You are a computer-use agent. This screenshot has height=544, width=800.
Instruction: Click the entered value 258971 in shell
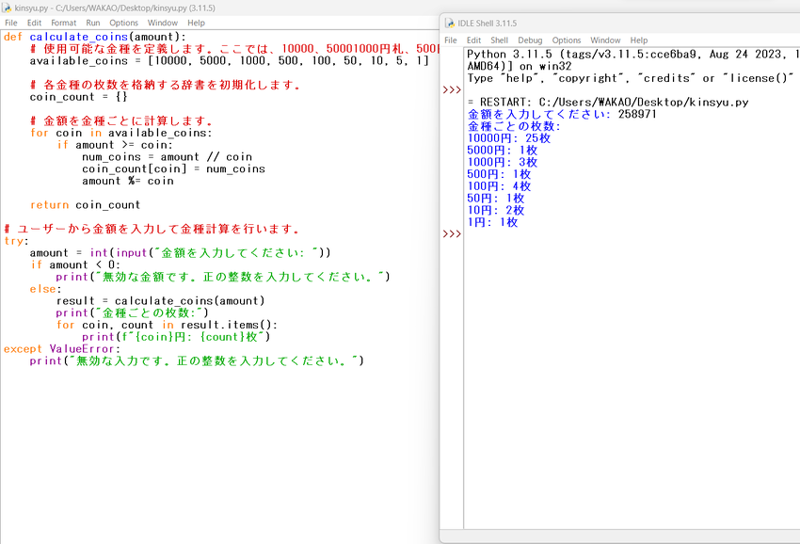[x=637, y=114]
